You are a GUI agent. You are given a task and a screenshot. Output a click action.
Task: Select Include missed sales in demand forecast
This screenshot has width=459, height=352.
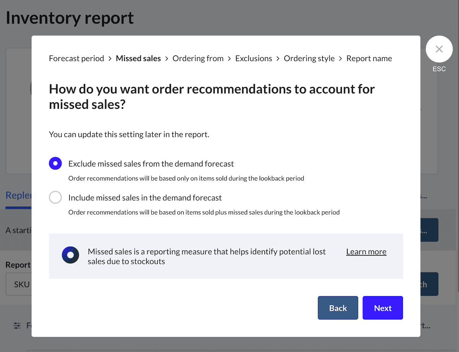pyautogui.click(x=55, y=198)
